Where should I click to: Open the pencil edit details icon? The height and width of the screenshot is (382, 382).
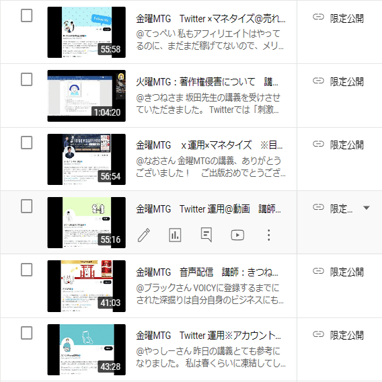(144, 235)
